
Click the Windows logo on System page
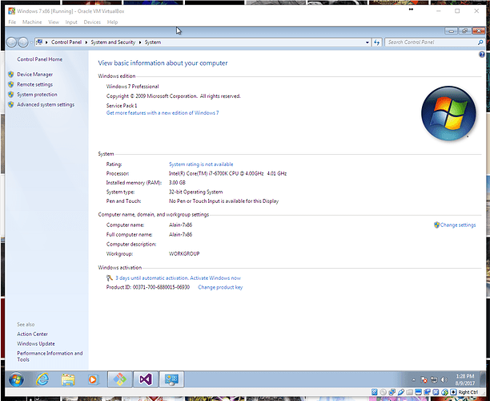pos(448,113)
